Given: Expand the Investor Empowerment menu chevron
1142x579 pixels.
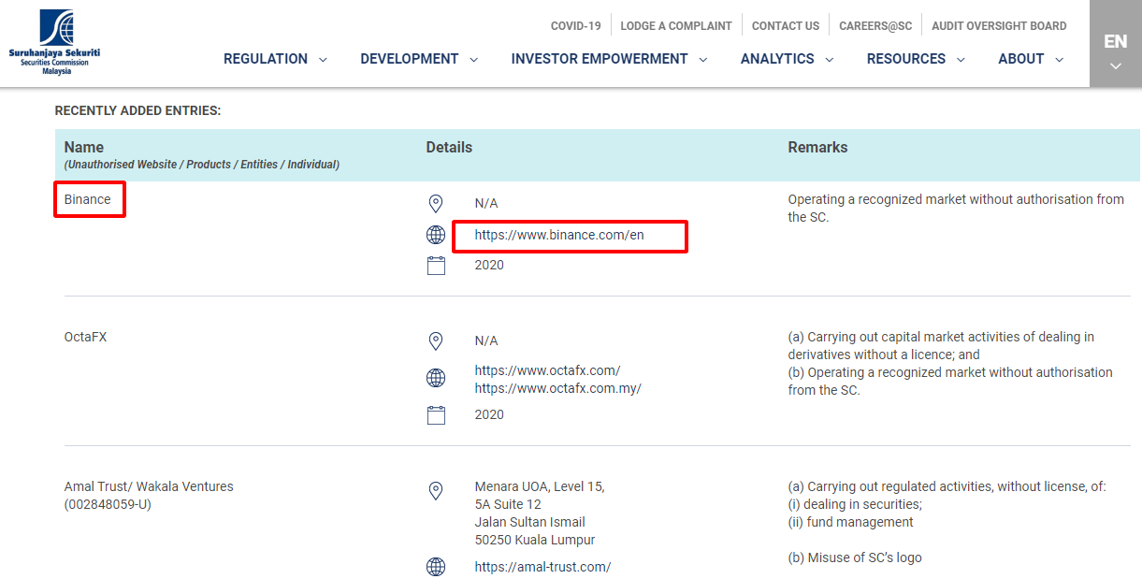Looking at the screenshot, I should [x=702, y=60].
